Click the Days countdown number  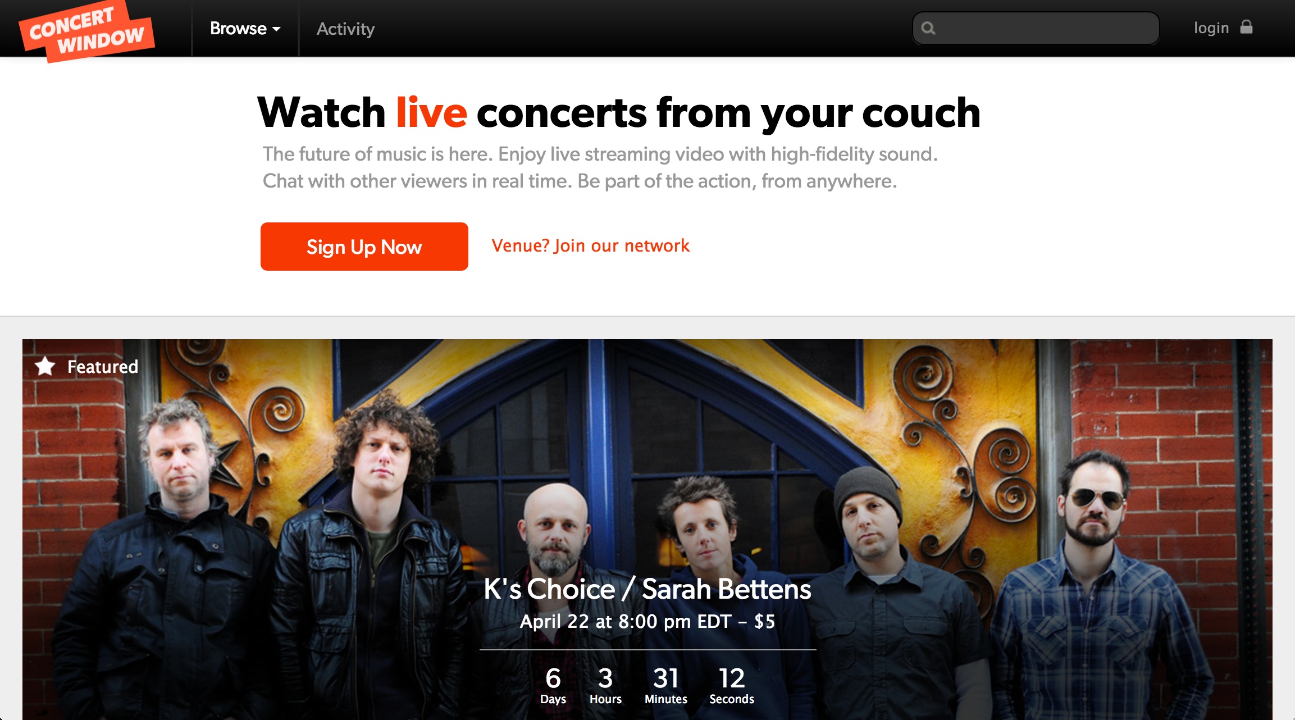tap(553, 678)
